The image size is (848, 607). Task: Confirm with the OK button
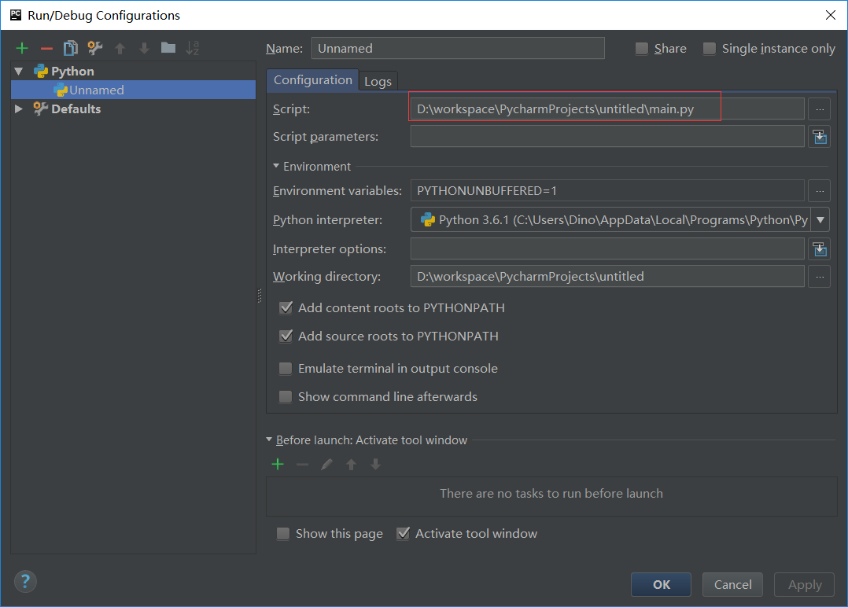[x=661, y=585]
